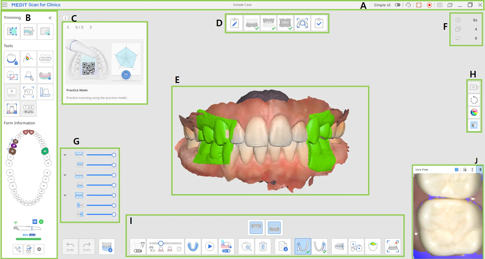This screenshot has width=485, height=259.
Task: Open the screenshot gallery icon
Action: pos(450,5)
